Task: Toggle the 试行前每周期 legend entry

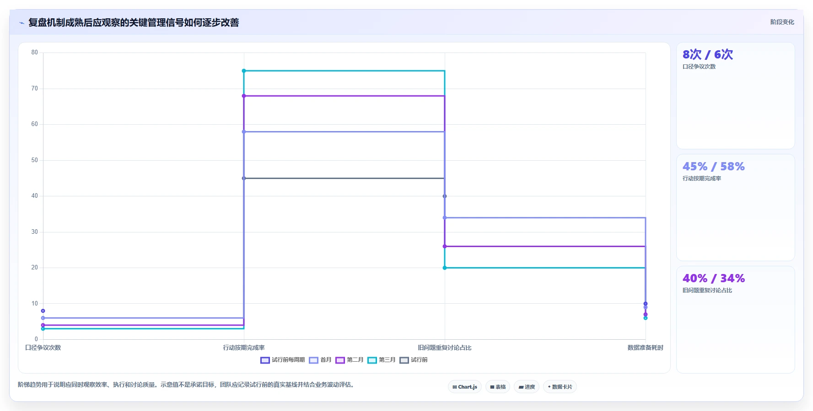Action: click(283, 360)
